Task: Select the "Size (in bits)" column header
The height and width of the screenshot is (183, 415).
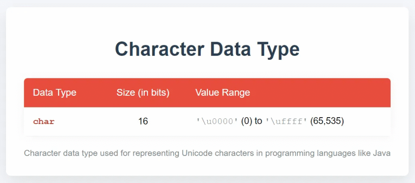Action: (143, 93)
